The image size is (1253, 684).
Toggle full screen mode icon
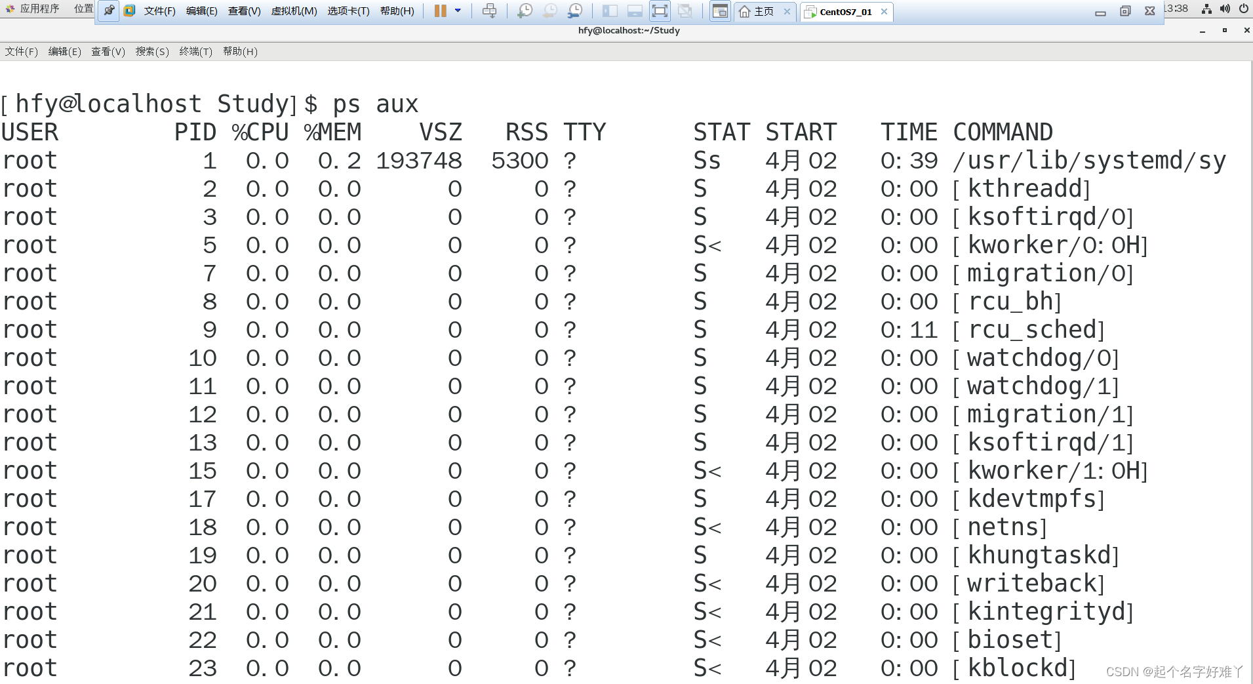coord(660,10)
